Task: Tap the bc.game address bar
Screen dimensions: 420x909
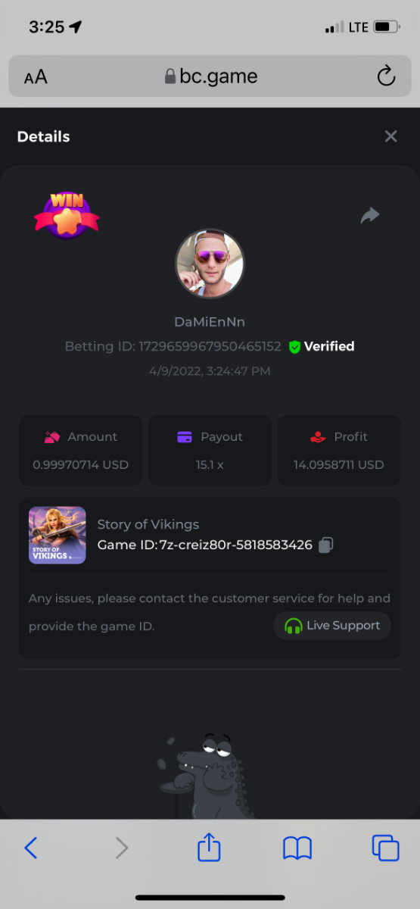Action: 210,76
